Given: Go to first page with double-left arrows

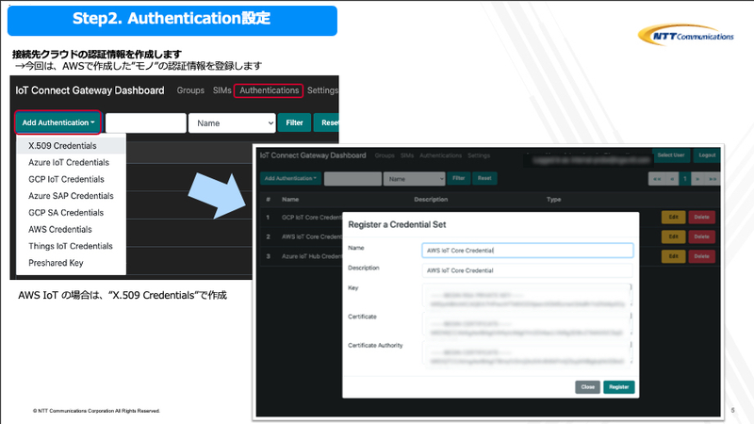Looking at the screenshot, I should (657, 179).
